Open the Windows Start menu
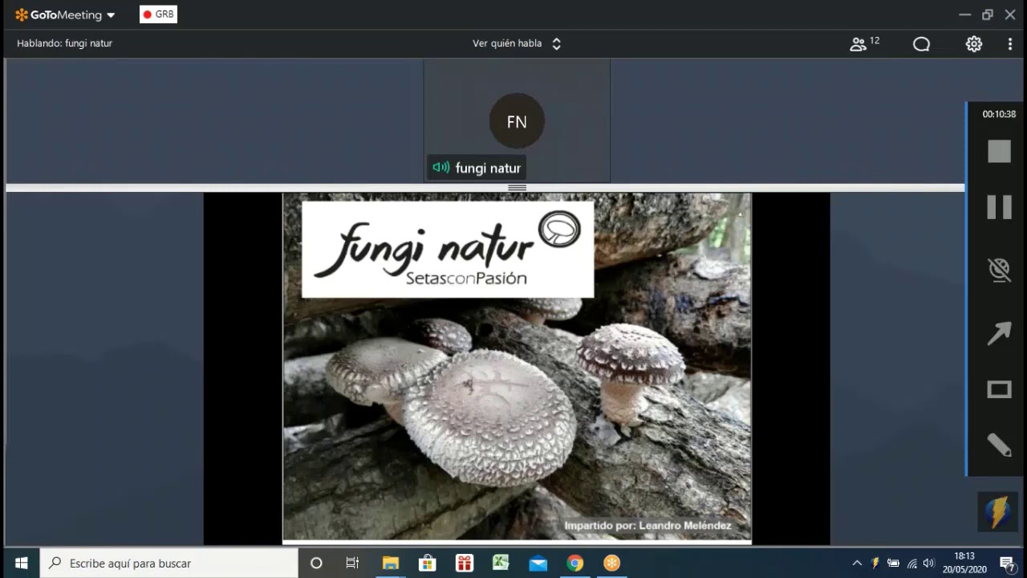 click(x=21, y=563)
